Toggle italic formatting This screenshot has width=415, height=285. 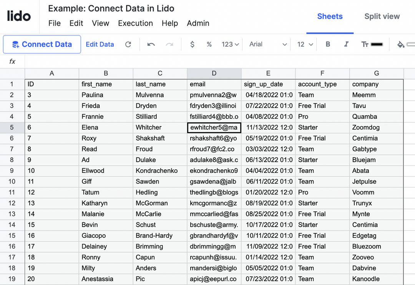click(x=345, y=44)
